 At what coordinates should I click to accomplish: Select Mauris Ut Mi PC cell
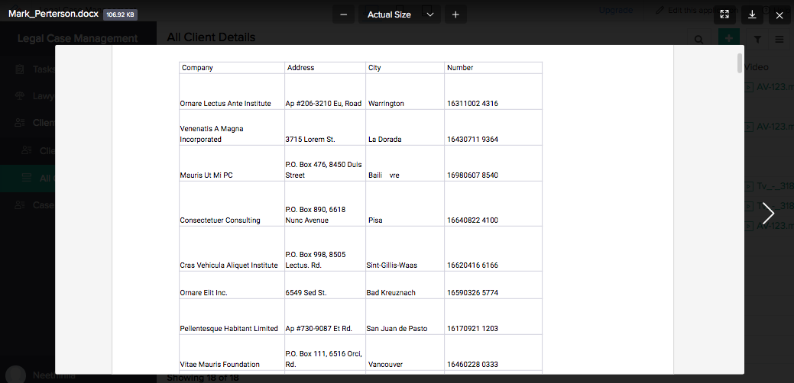pyautogui.click(x=232, y=163)
